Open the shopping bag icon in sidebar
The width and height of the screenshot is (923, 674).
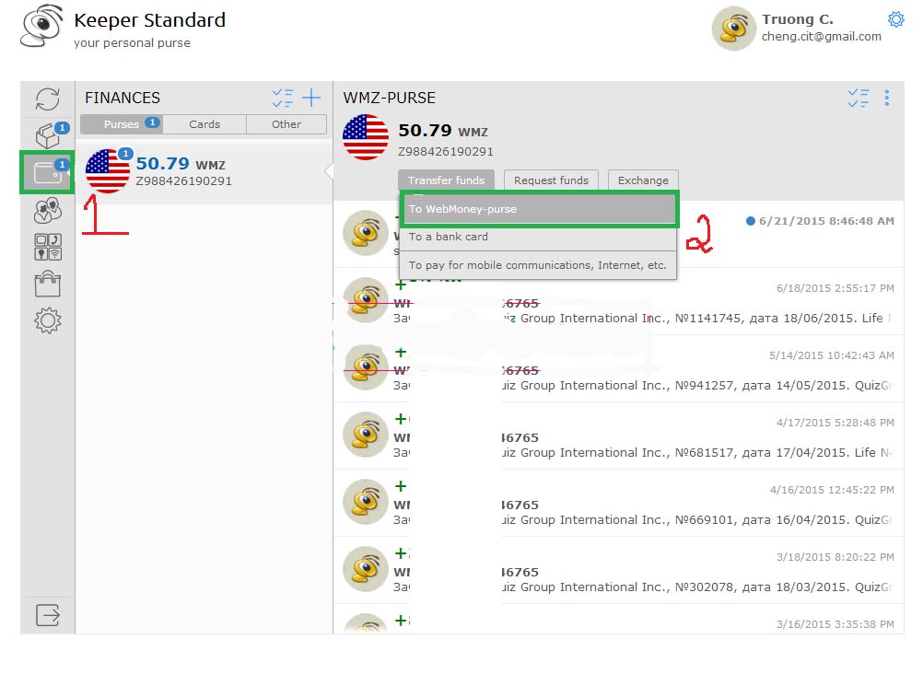48,284
